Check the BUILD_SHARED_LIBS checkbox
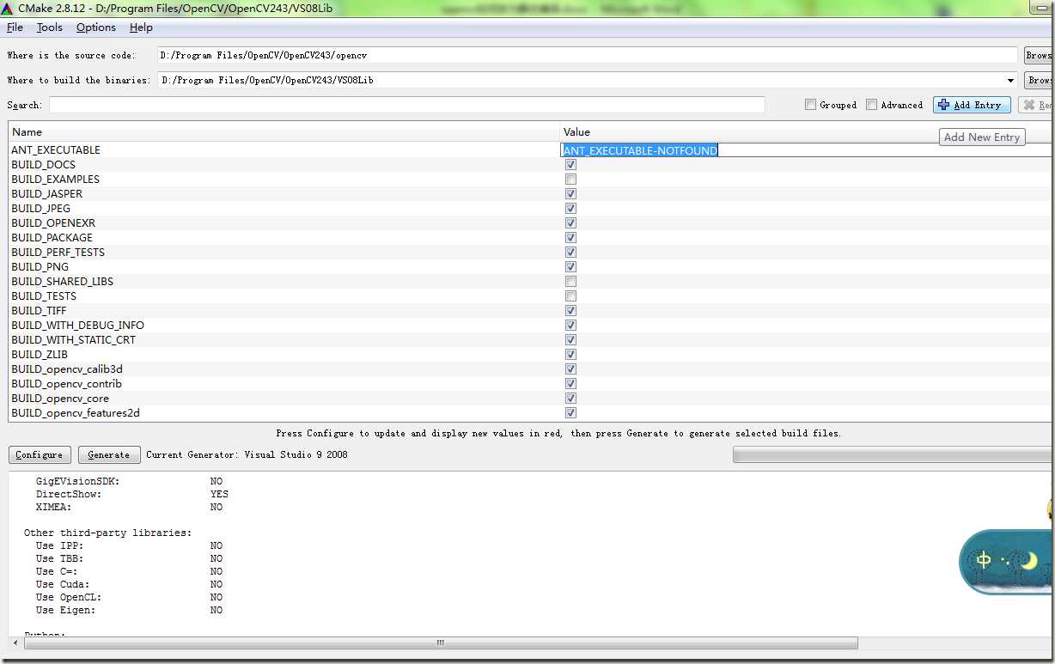This screenshot has height=664, width=1055. [x=570, y=282]
